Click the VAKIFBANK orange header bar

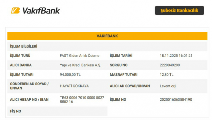[x=107, y=36]
